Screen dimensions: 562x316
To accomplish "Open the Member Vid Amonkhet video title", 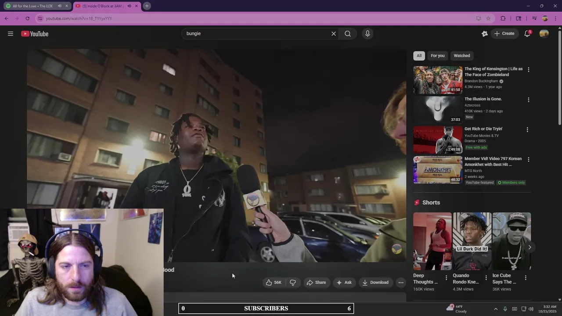I will point(493,162).
